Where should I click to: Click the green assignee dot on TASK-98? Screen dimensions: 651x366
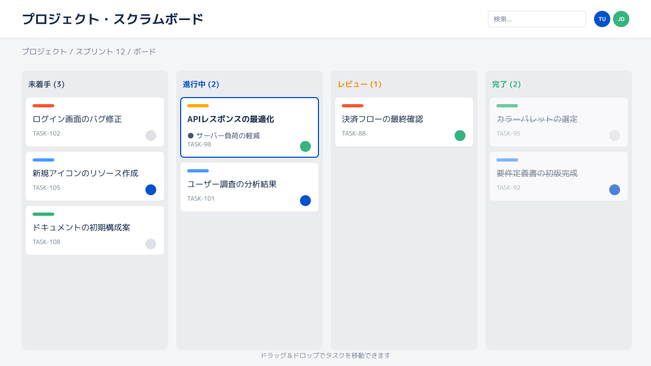(x=305, y=146)
